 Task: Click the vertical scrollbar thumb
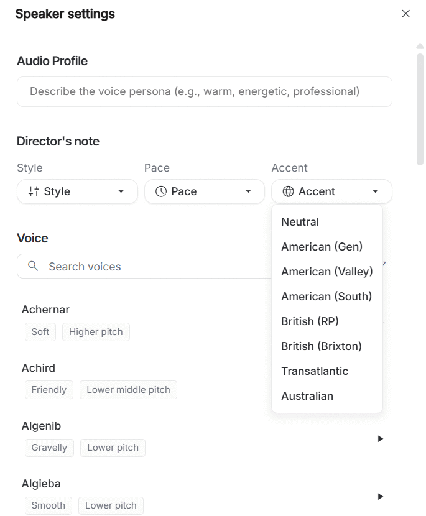click(420, 109)
